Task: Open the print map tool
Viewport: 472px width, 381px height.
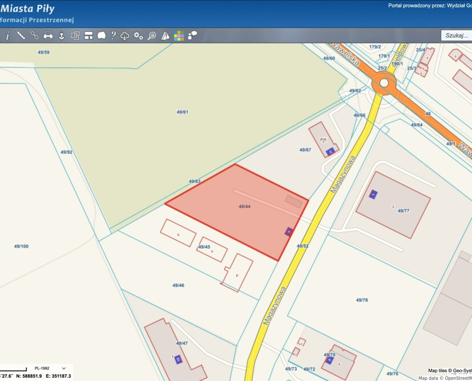Action: [49, 35]
